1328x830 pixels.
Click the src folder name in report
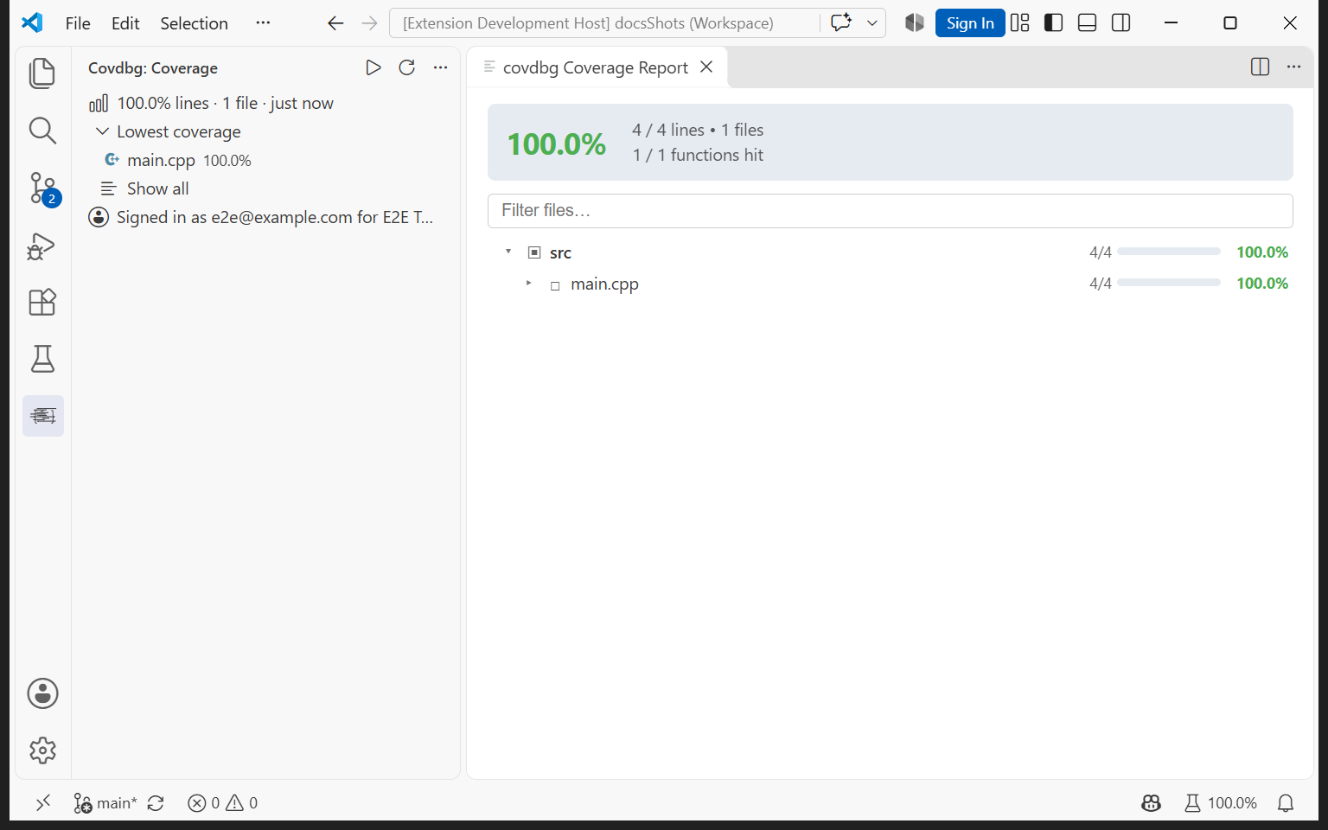[560, 252]
